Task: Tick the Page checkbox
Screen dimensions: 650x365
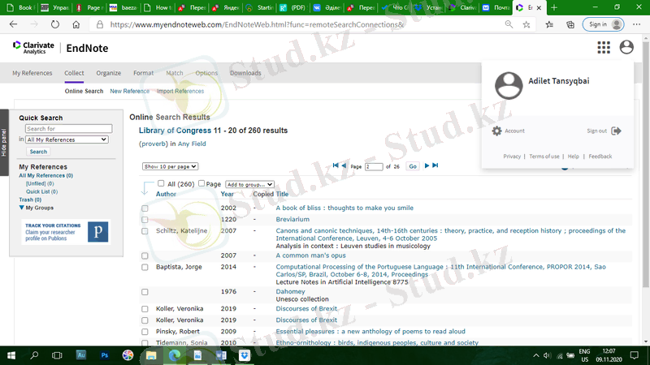Action: 201,184
